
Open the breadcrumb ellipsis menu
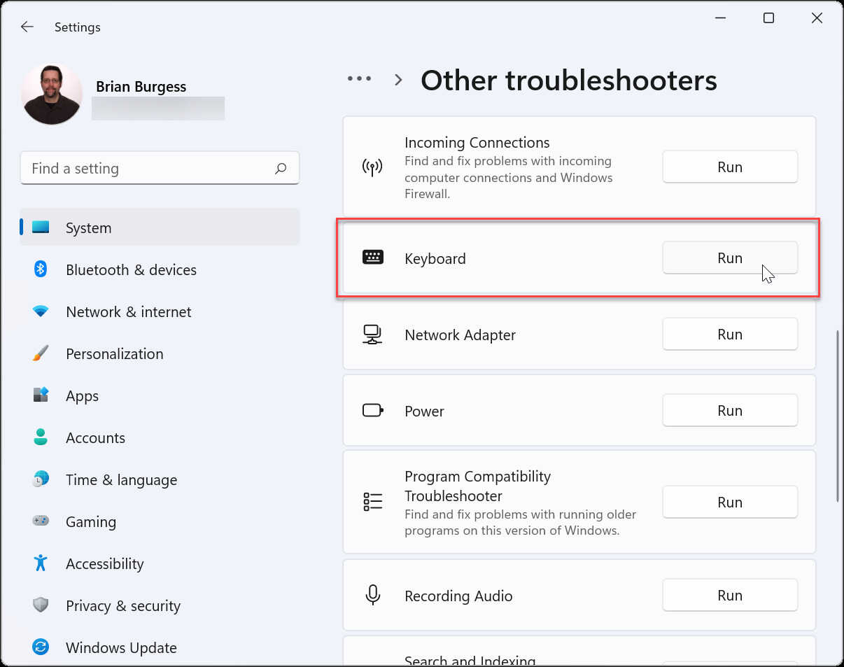click(x=360, y=79)
